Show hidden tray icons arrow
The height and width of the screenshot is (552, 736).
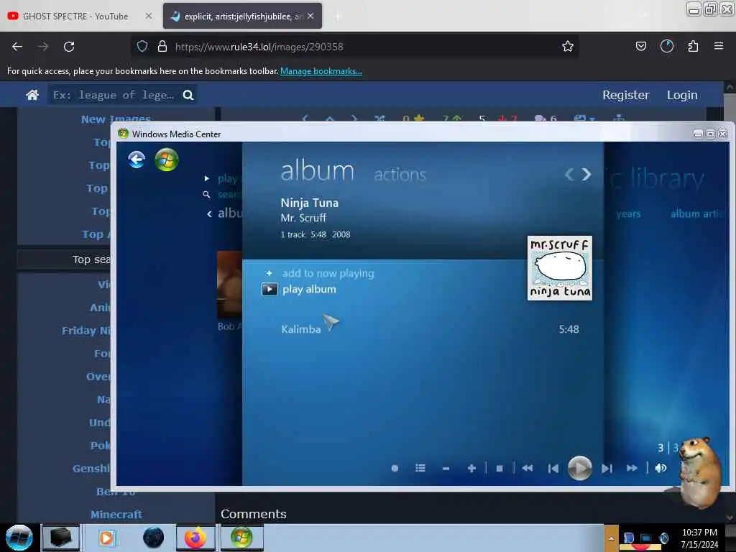click(x=611, y=538)
